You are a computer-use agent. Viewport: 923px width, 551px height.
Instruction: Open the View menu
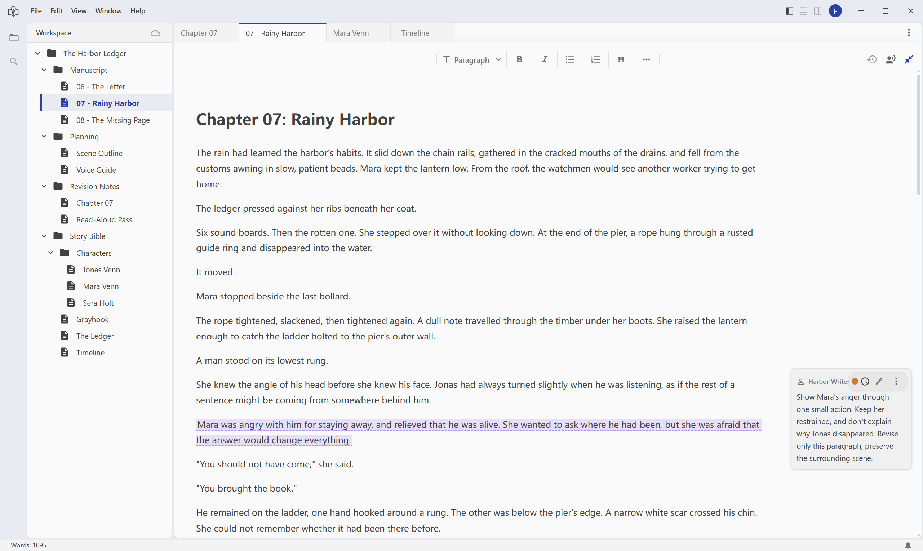(x=79, y=11)
